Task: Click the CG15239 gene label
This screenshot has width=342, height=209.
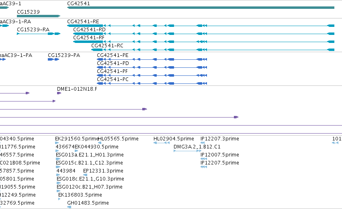Action: click(29, 12)
